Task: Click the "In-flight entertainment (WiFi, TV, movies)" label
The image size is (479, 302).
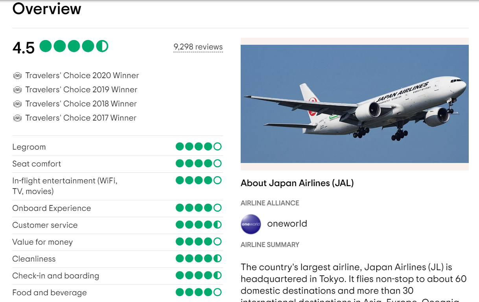Action: point(65,186)
